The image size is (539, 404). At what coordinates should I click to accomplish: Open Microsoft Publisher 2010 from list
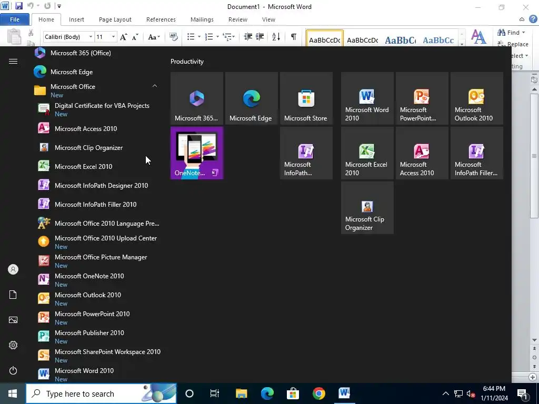[97, 336]
